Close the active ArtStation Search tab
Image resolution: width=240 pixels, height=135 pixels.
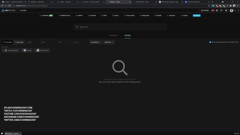tap(130, 2)
